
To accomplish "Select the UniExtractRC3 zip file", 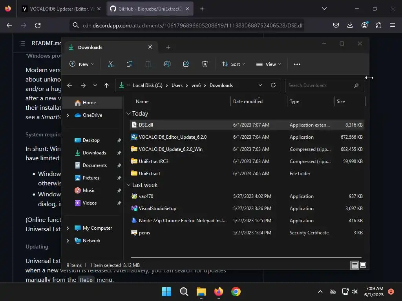I will coord(247,161).
